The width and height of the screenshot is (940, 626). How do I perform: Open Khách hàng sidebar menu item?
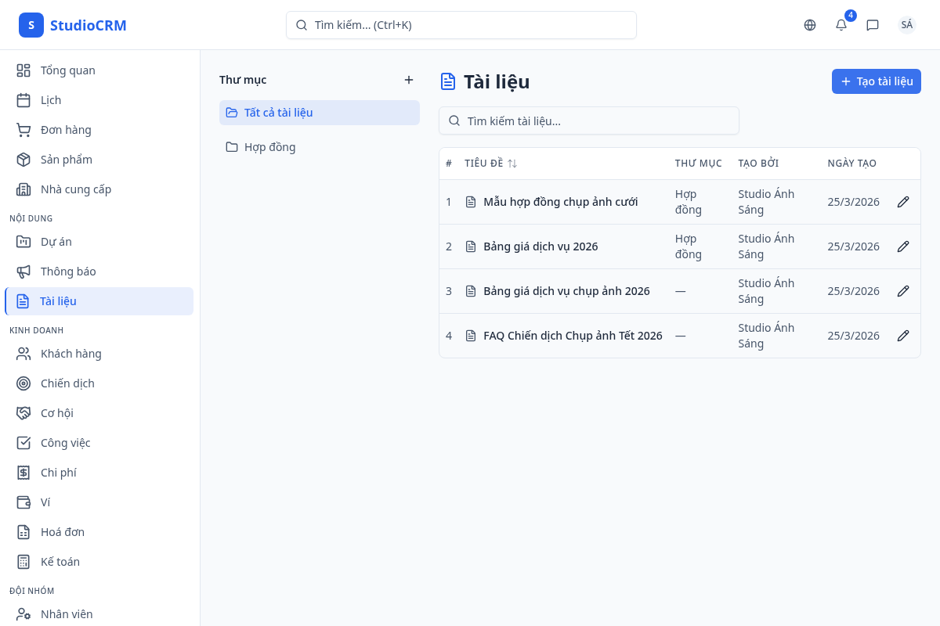point(70,354)
